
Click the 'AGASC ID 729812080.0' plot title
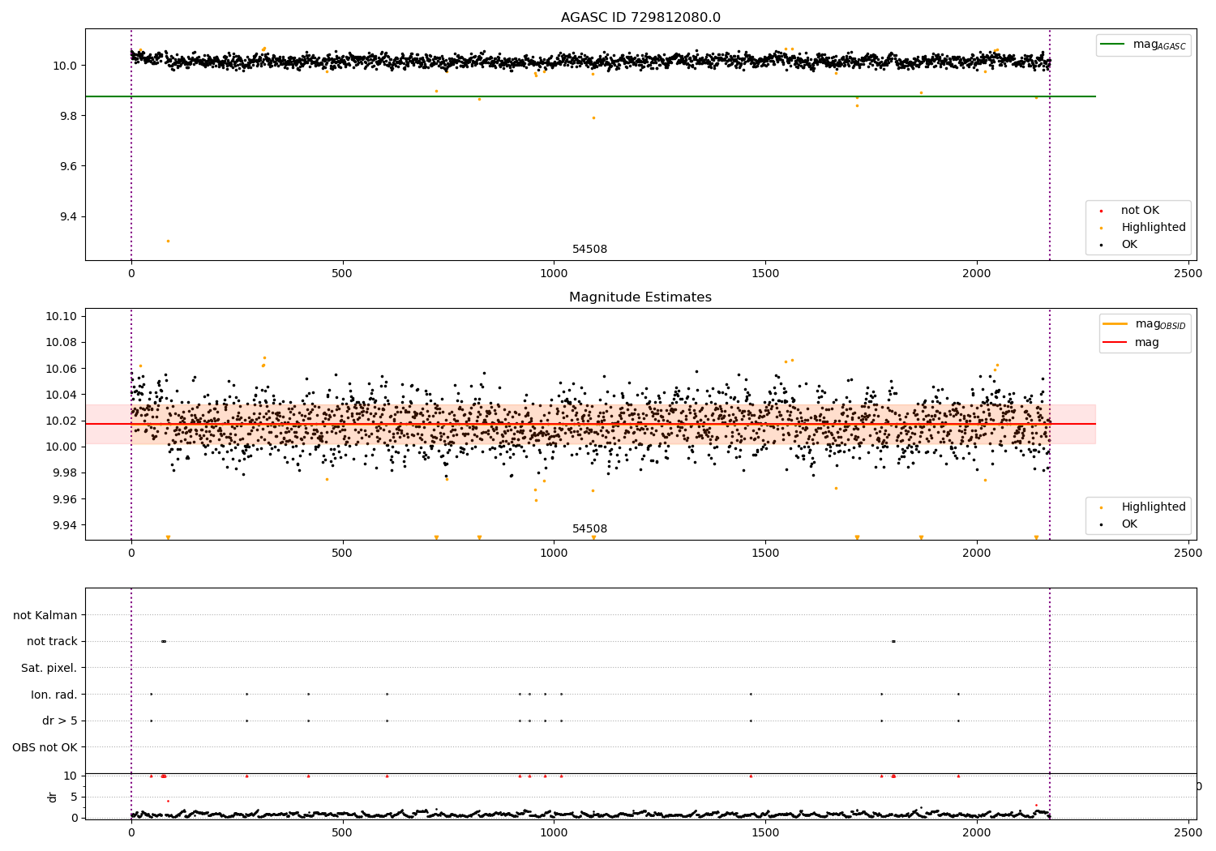[640, 18]
